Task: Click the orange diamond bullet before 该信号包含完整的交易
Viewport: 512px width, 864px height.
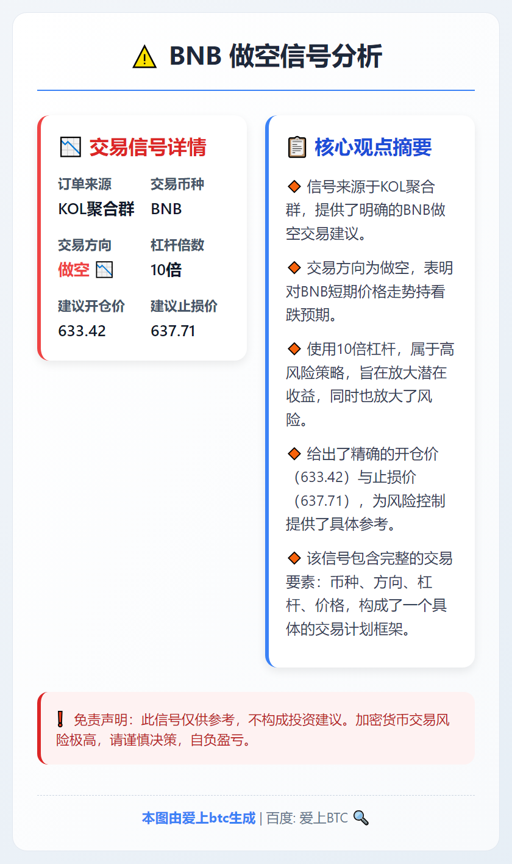Action: pyautogui.click(x=294, y=558)
